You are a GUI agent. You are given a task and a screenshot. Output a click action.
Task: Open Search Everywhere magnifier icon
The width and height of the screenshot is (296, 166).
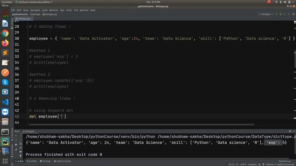point(294,14)
